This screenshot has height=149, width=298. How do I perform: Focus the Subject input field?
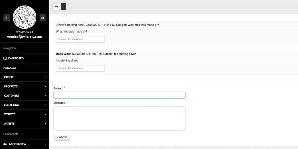tap(119, 95)
